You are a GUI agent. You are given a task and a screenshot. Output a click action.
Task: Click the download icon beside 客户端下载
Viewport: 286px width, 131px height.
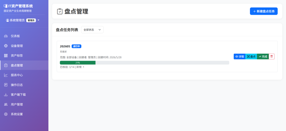pos(6,95)
